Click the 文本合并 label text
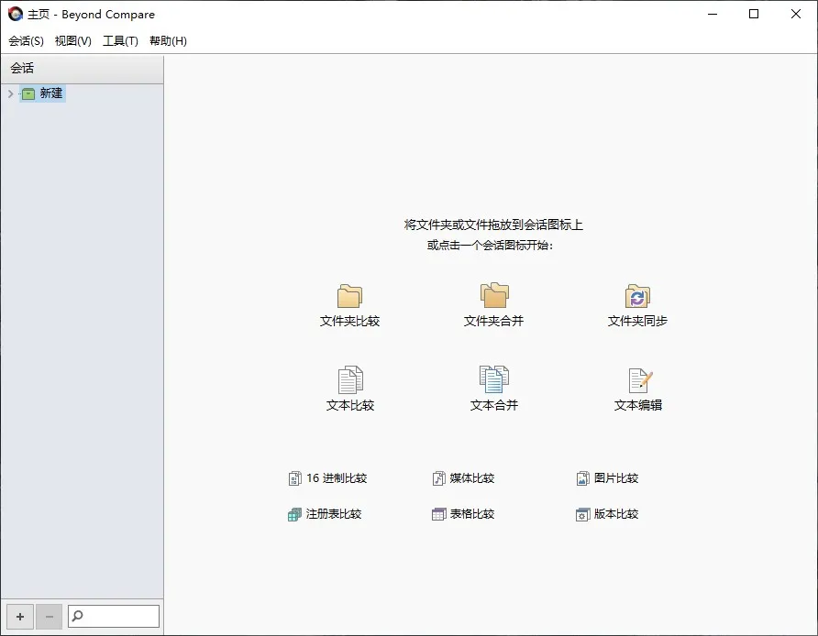 pyautogui.click(x=494, y=405)
